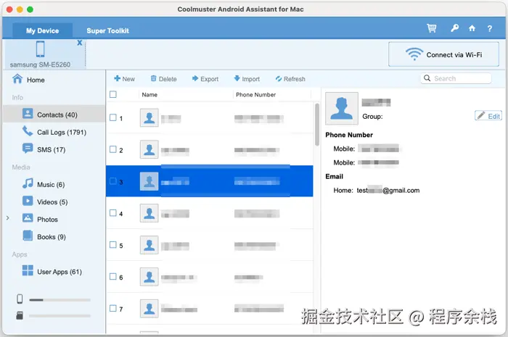Click the Phone Number column header
Viewport: 508px width, 337px height.
(255, 94)
